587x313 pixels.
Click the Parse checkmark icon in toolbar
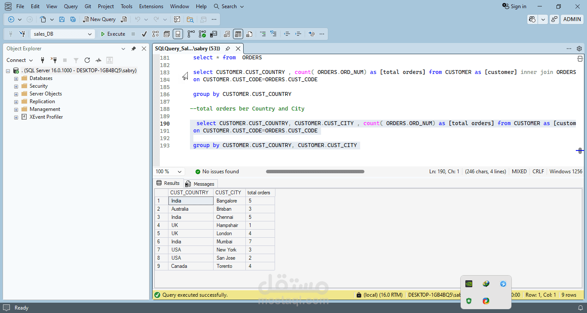pyautogui.click(x=144, y=34)
